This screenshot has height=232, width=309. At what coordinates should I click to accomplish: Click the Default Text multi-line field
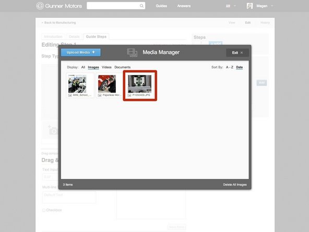click(69, 198)
